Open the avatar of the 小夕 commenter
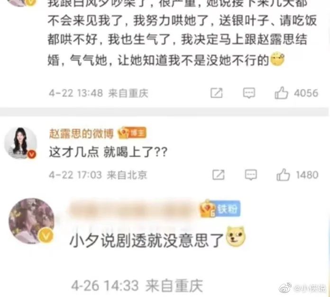This screenshot has height=297, width=330. tap(32, 221)
